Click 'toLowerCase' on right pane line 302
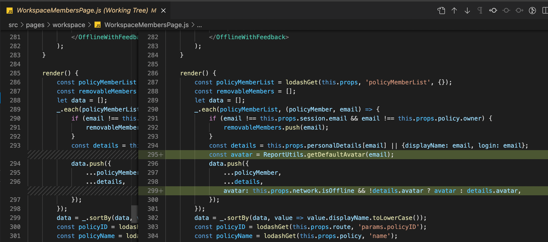Screen dimensions: 548x242 pos(392,218)
